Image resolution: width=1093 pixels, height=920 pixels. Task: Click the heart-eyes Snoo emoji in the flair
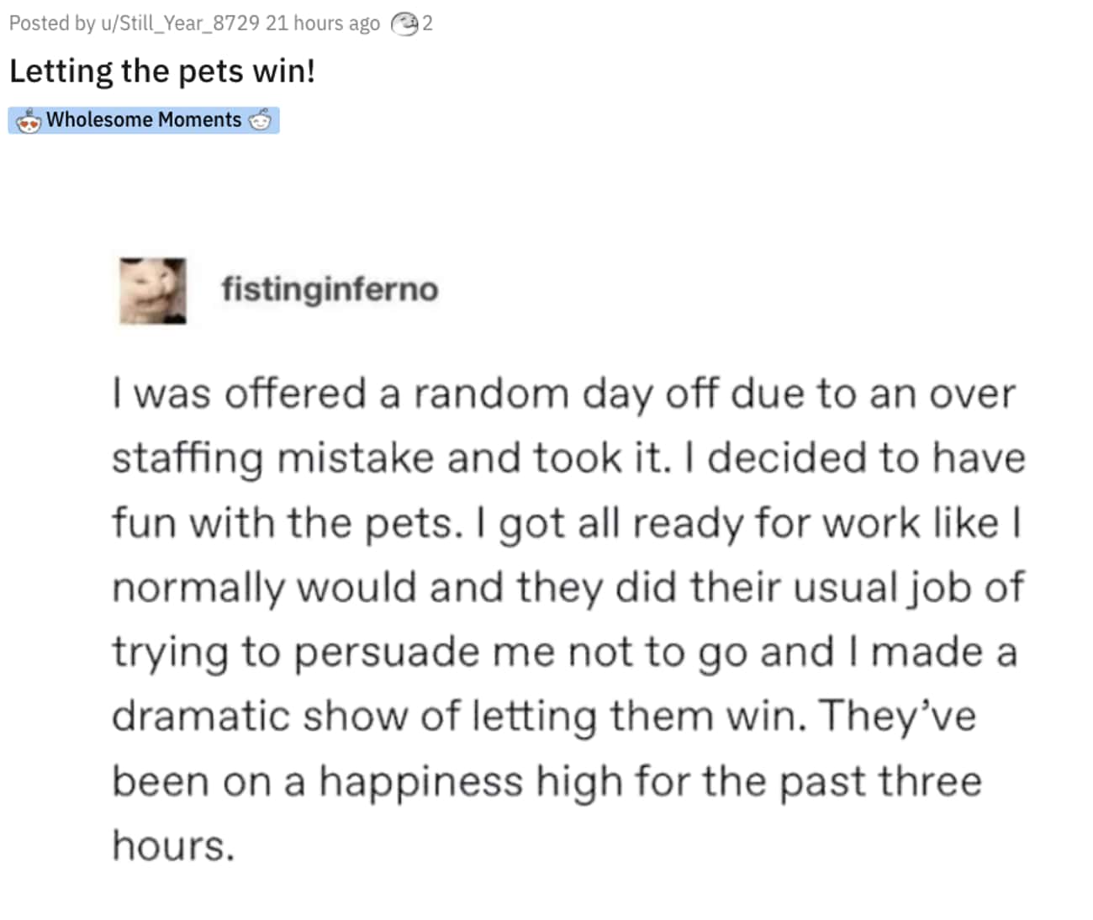pyautogui.click(x=28, y=120)
